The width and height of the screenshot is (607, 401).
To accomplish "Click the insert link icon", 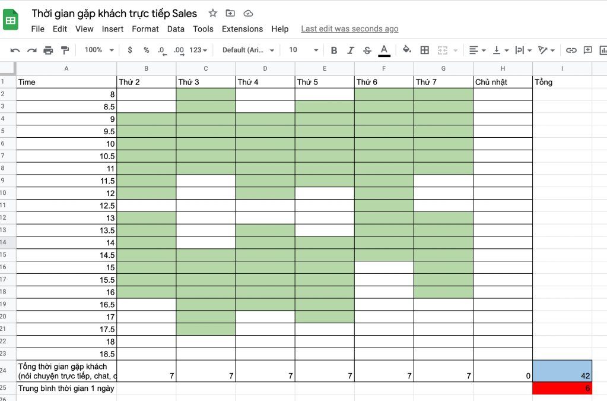I will pyautogui.click(x=571, y=50).
